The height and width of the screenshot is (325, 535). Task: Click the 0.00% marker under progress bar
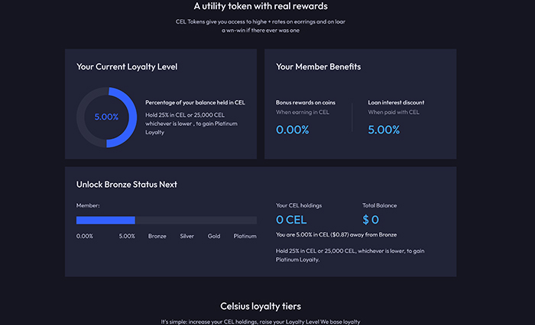point(85,236)
